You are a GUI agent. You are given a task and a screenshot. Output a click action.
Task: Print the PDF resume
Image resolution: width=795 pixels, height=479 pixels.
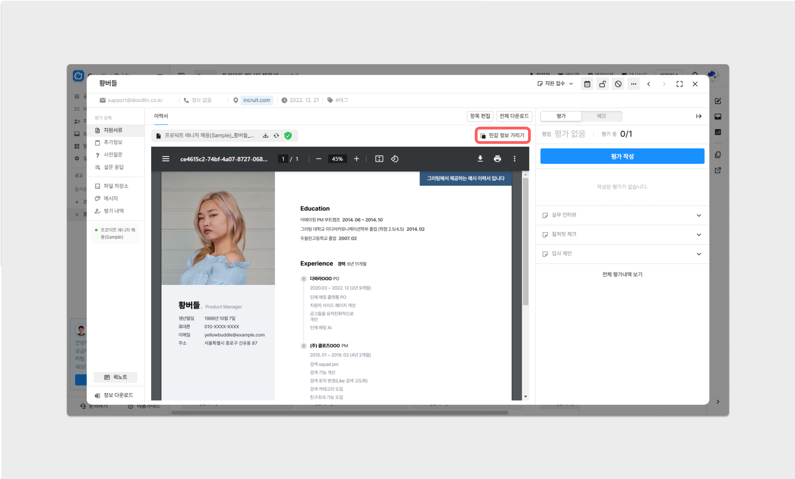tap(497, 159)
